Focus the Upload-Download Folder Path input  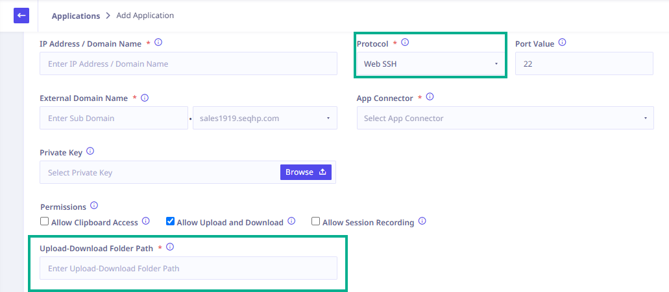click(x=189, y=268)
